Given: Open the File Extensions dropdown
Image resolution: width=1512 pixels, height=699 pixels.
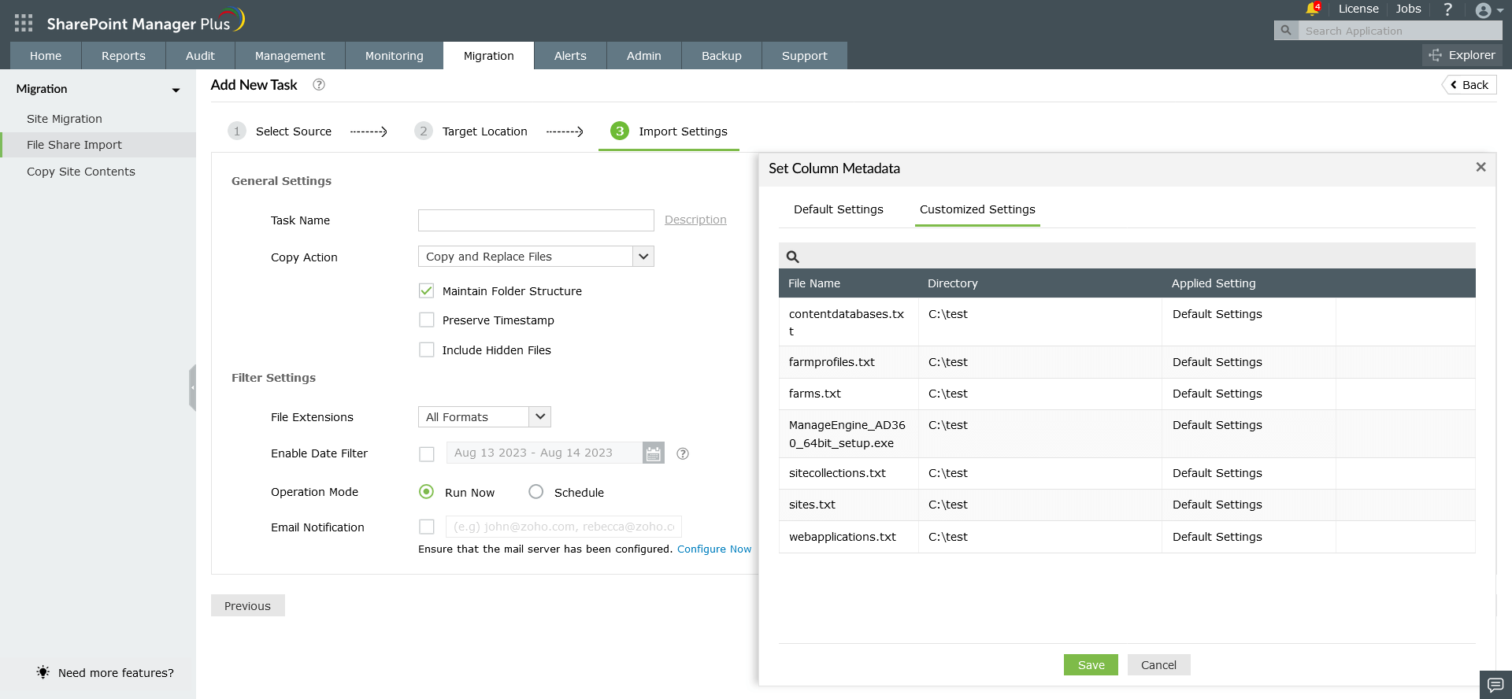Looking at the screenshot, I should pos(540,416).
